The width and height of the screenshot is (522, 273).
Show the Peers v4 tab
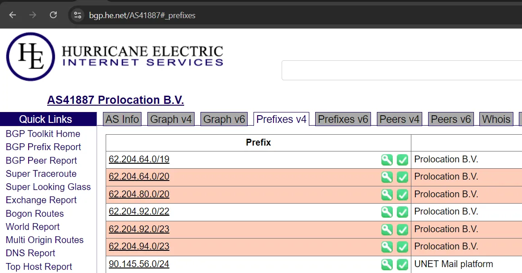(x=399, y=119)
